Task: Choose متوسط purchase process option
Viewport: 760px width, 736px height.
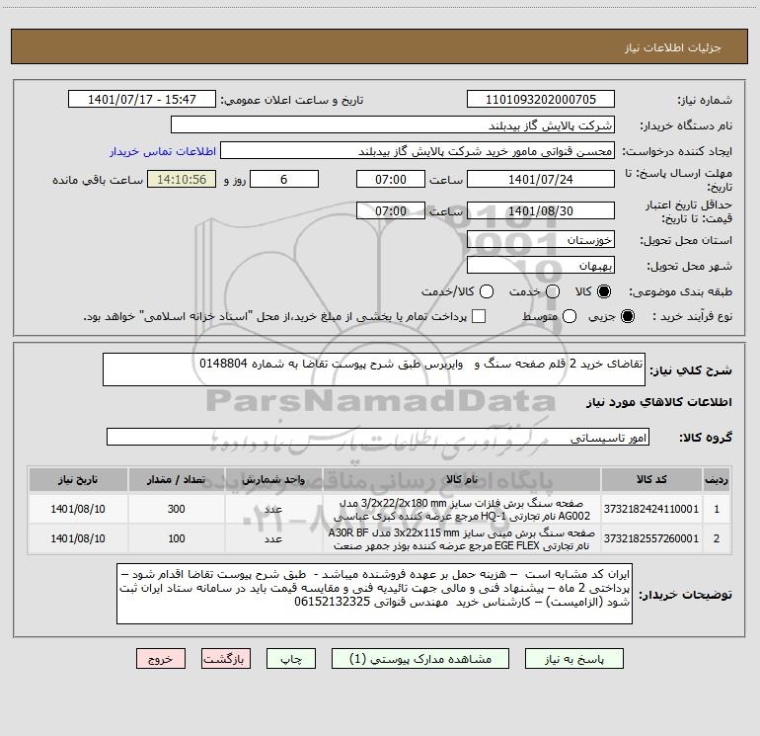Action: point(570,316)
